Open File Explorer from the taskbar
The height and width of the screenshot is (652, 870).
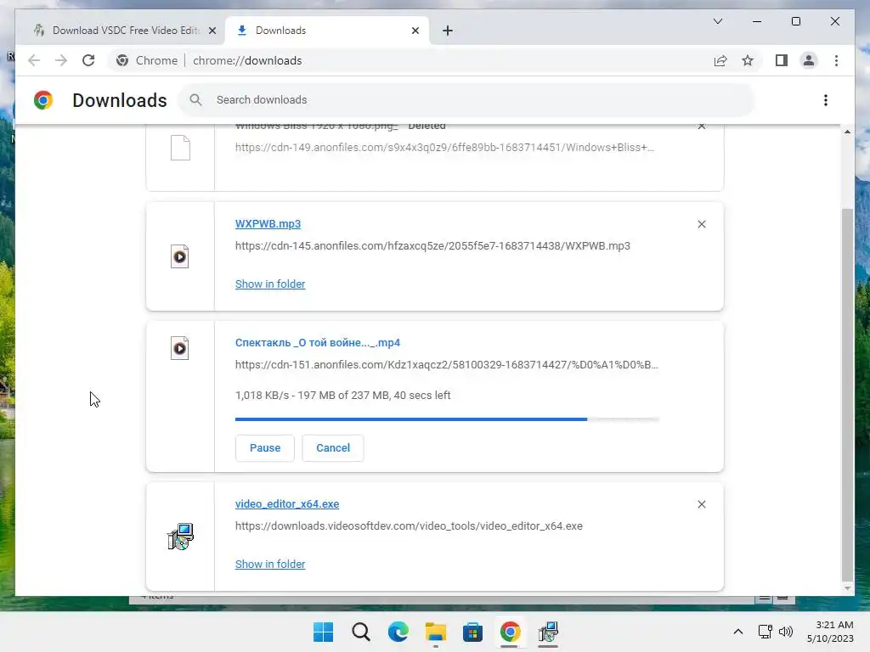(436, 632)
